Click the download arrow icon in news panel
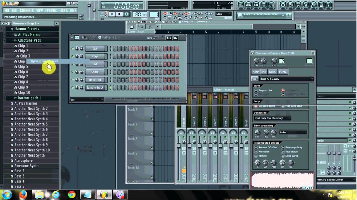The image size is (357, 200). [x=289, y=16]
